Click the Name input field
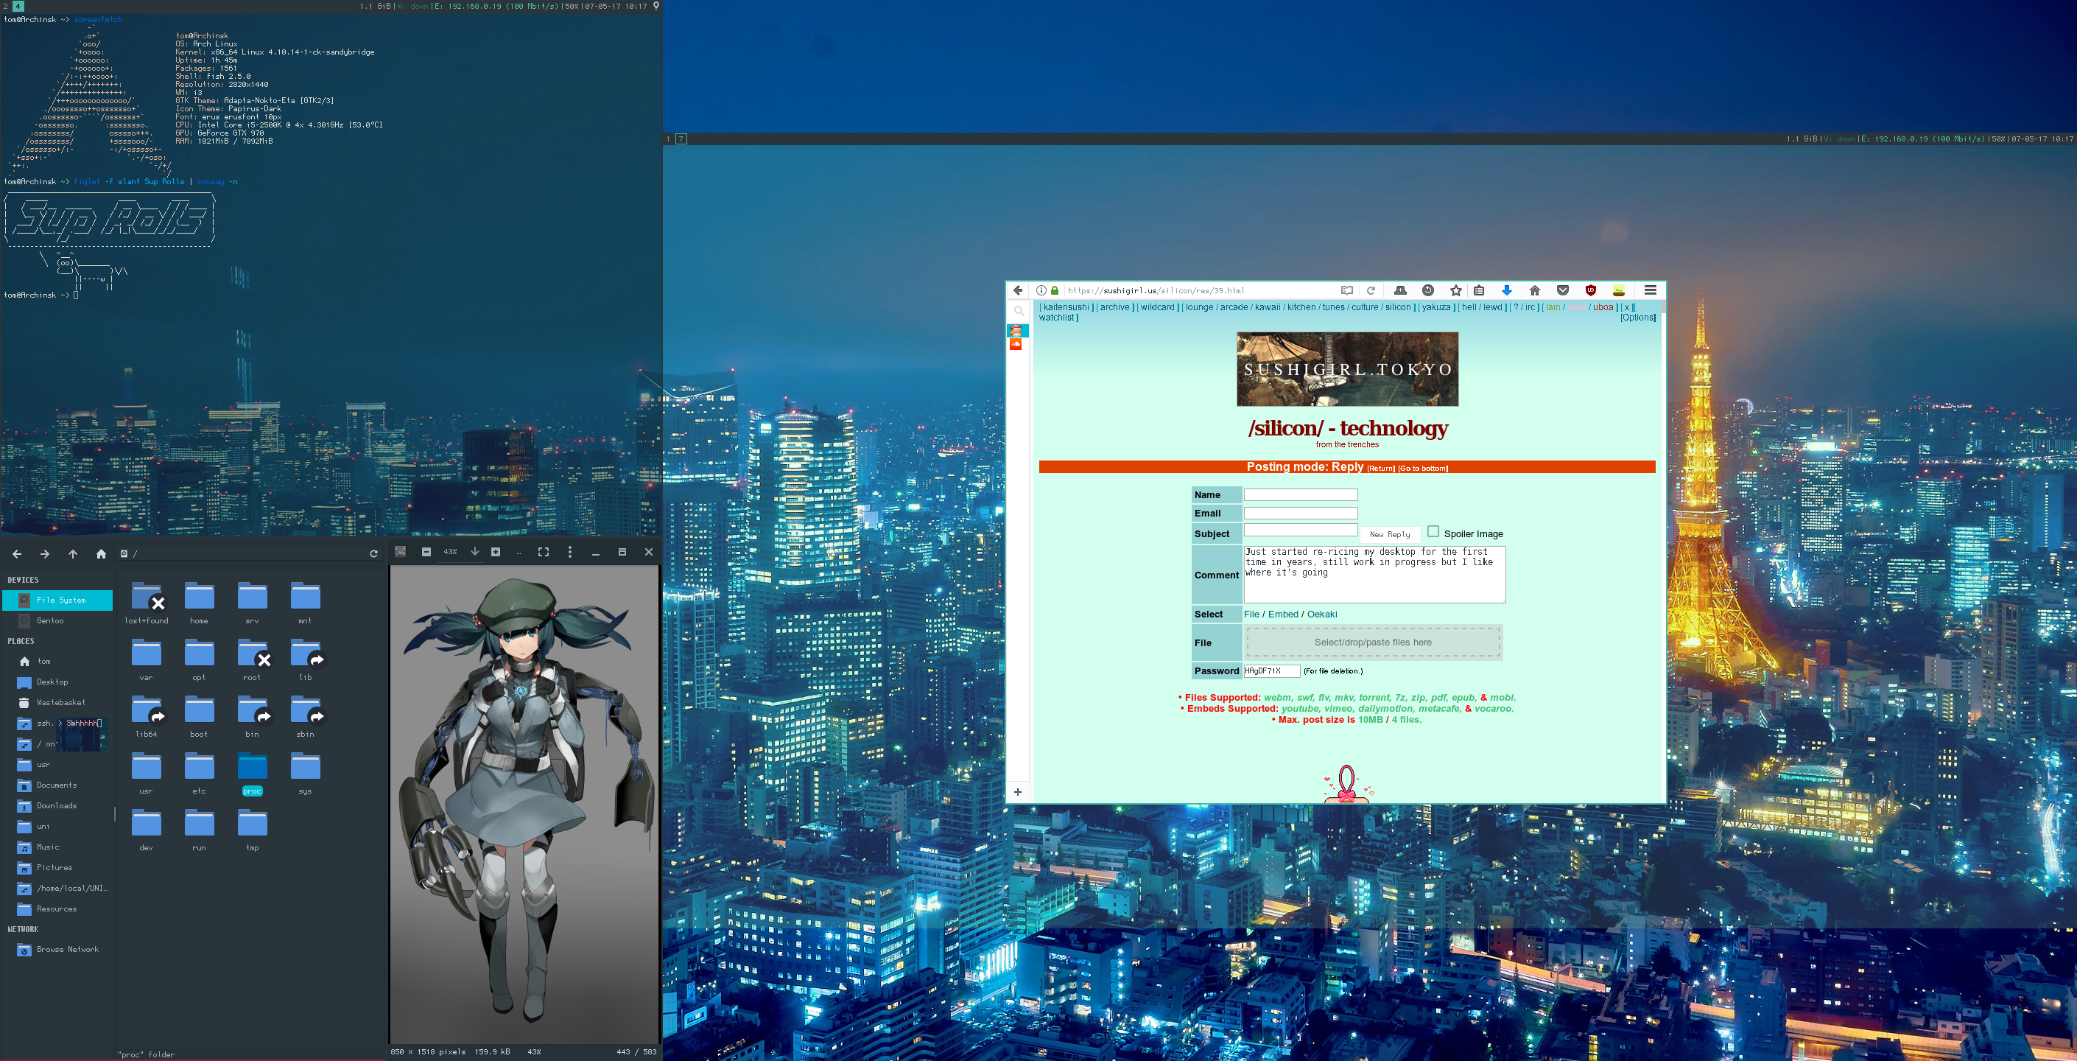 [x=1300, y=494]
